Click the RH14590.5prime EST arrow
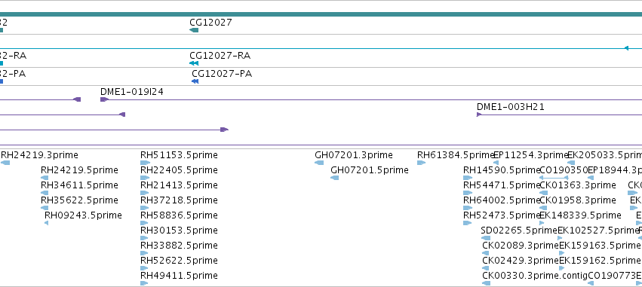642x287 pixels. point(468,178)
